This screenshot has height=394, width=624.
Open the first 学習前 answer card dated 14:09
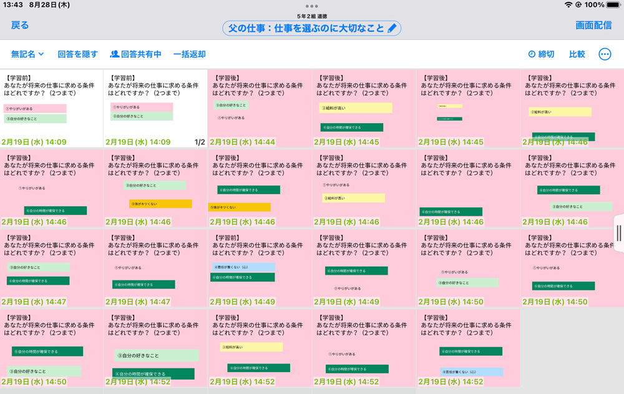tap(51, 108)
